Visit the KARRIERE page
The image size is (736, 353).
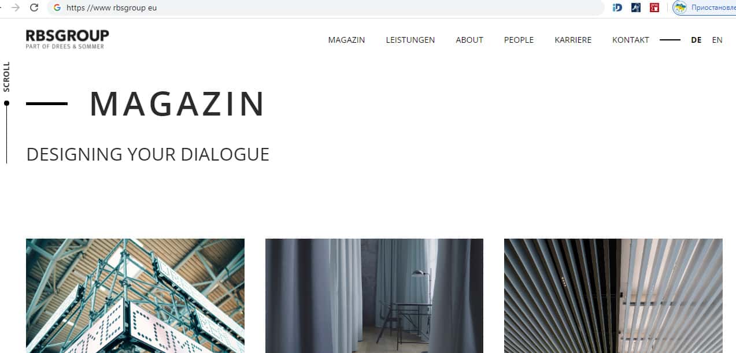pyautogui.click(x=573, y=40)
